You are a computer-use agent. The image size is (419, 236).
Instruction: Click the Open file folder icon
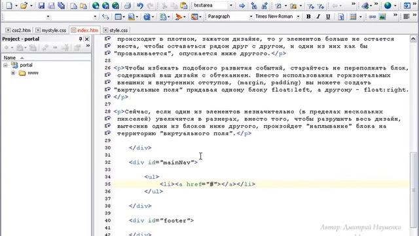[x=24, y=5]
